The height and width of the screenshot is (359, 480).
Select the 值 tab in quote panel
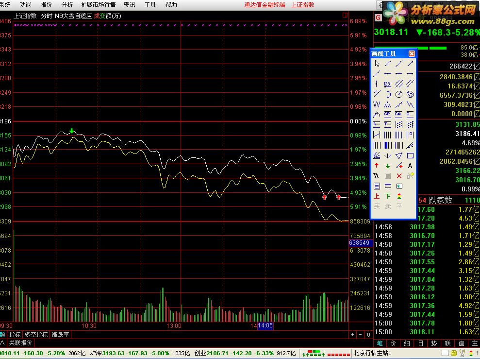click(462, 343)
